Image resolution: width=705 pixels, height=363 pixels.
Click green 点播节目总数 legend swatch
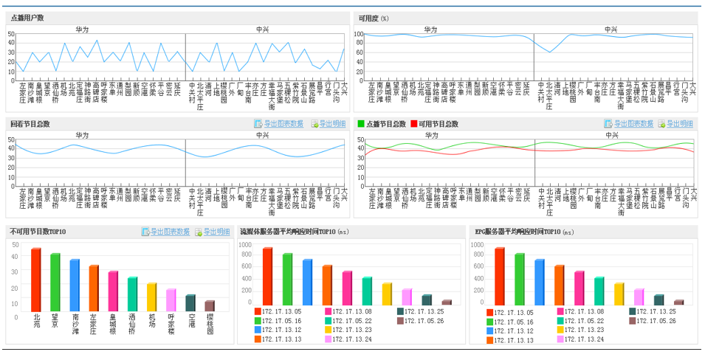(x=361, y=123)
